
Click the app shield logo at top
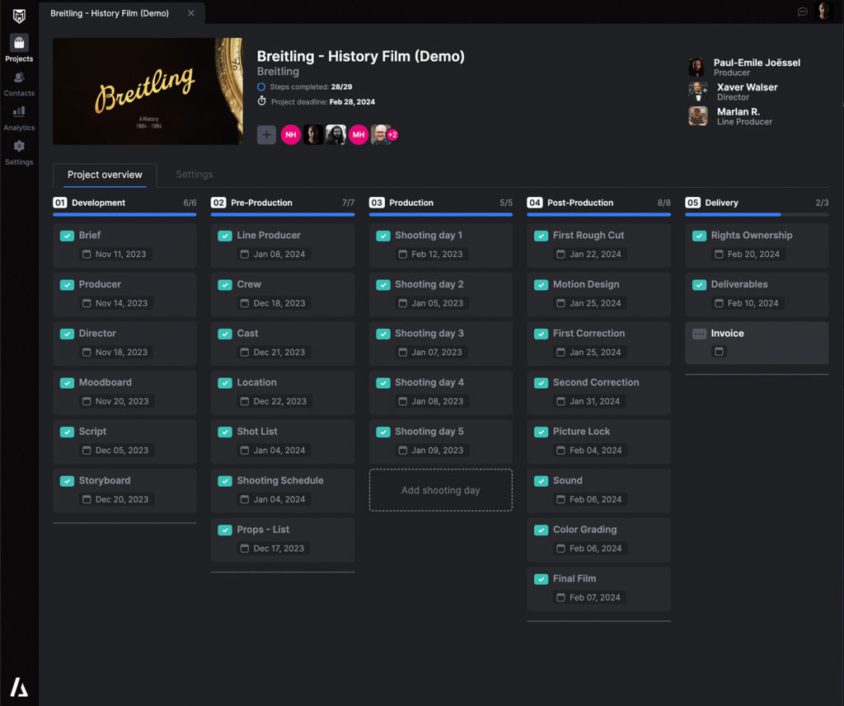(x=19, y=16)
